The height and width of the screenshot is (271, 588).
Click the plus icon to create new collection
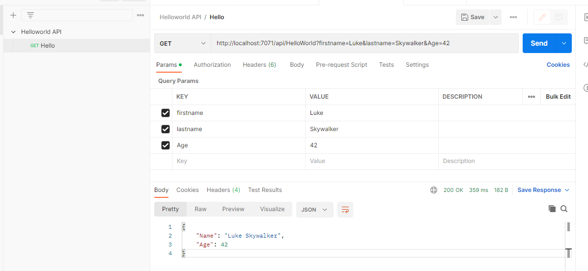[x=13, y=15]
